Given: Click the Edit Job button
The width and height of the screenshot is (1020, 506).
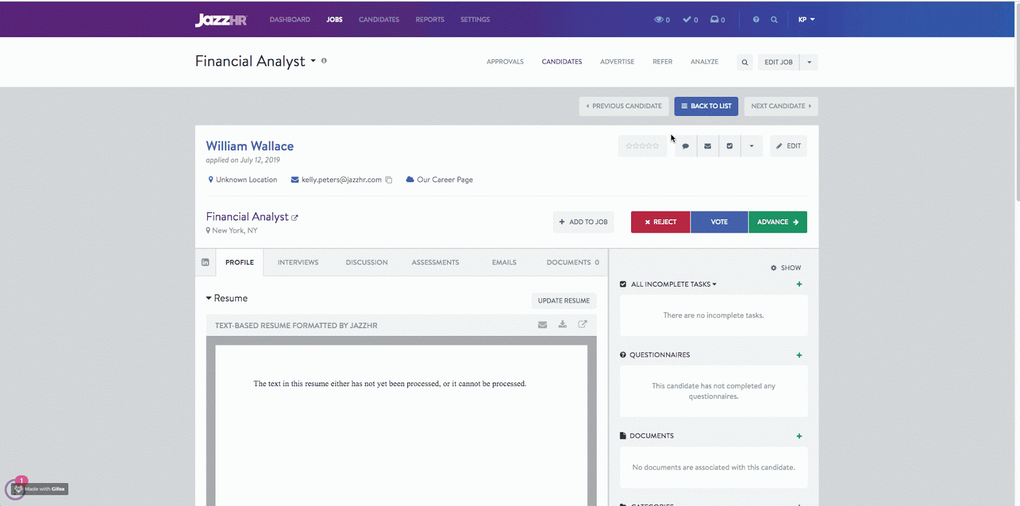Looking at the screenshot, I should [x=778, y=62].
